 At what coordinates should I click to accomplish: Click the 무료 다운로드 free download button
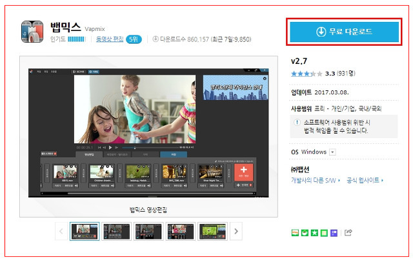tap(344, 32)
